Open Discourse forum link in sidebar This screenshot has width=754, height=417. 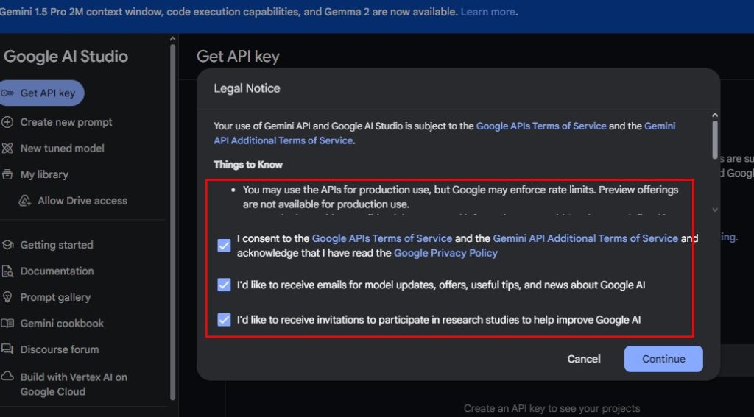[60, 349]
